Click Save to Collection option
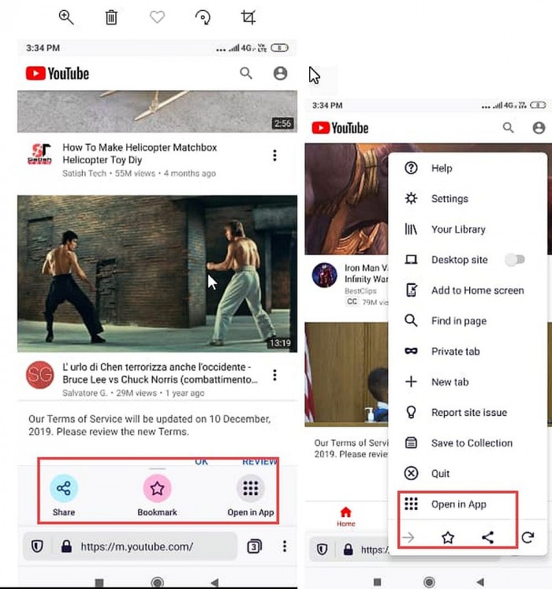This screenshot has width=552, height=589. point(472,443)
